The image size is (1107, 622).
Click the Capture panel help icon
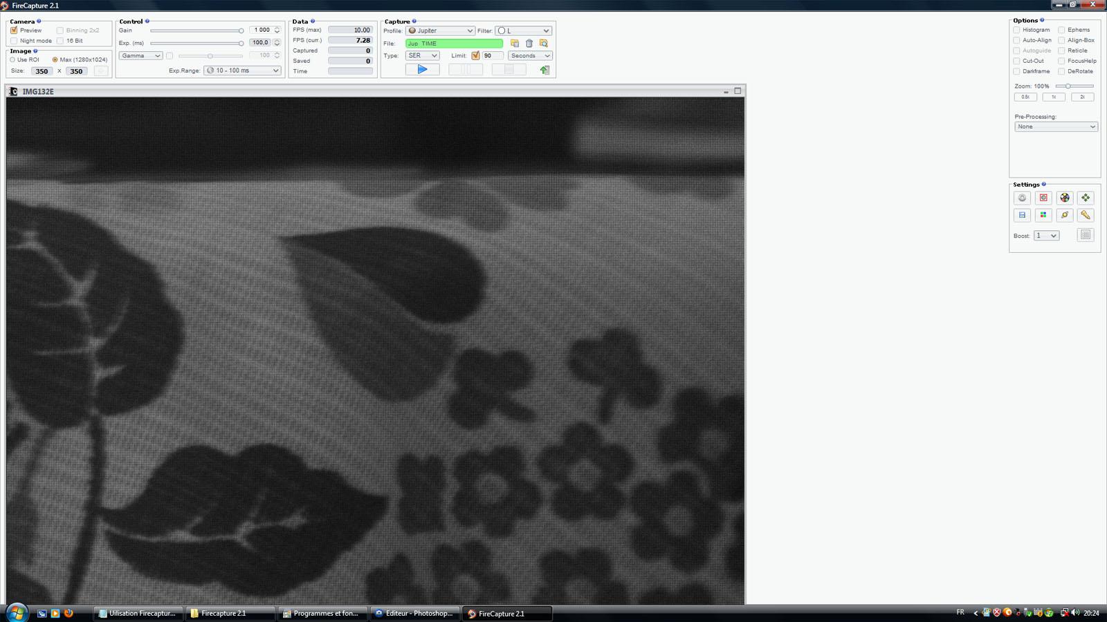pyautogui.click(x=414, y=21)
